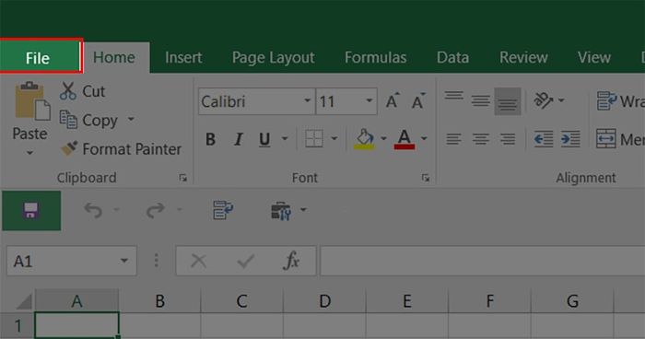Toggle Italic formatting
Viewport: 645px width, 339px height.
tap(238, 139)
